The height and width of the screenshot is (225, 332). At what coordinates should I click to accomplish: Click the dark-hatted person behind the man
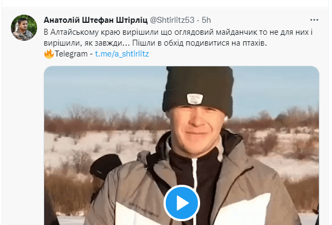(x=105, y=167)
